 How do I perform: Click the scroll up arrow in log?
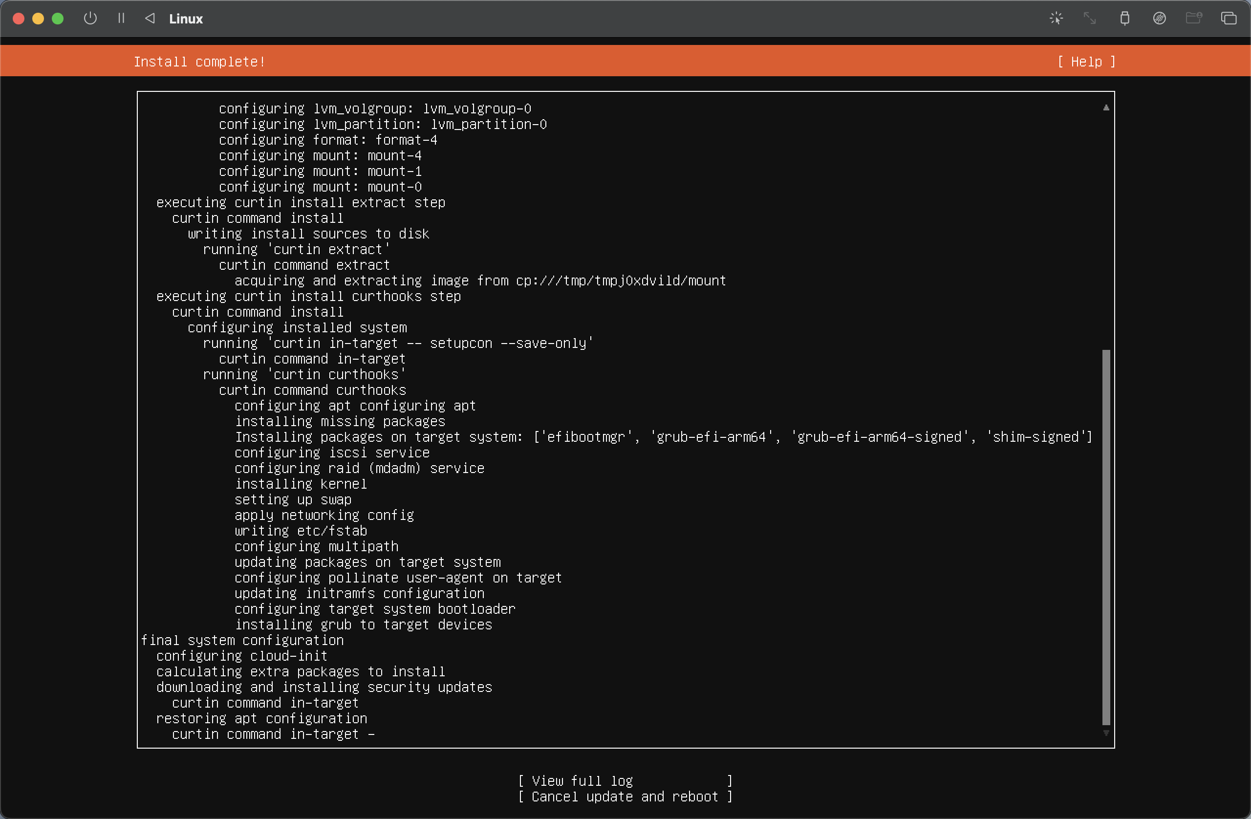click(x=1106, y=108)
